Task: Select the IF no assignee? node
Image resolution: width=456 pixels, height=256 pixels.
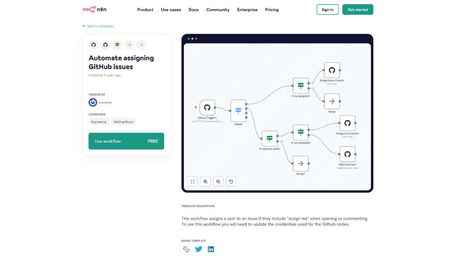Action: pyautogui.click(x=301, y=86)
